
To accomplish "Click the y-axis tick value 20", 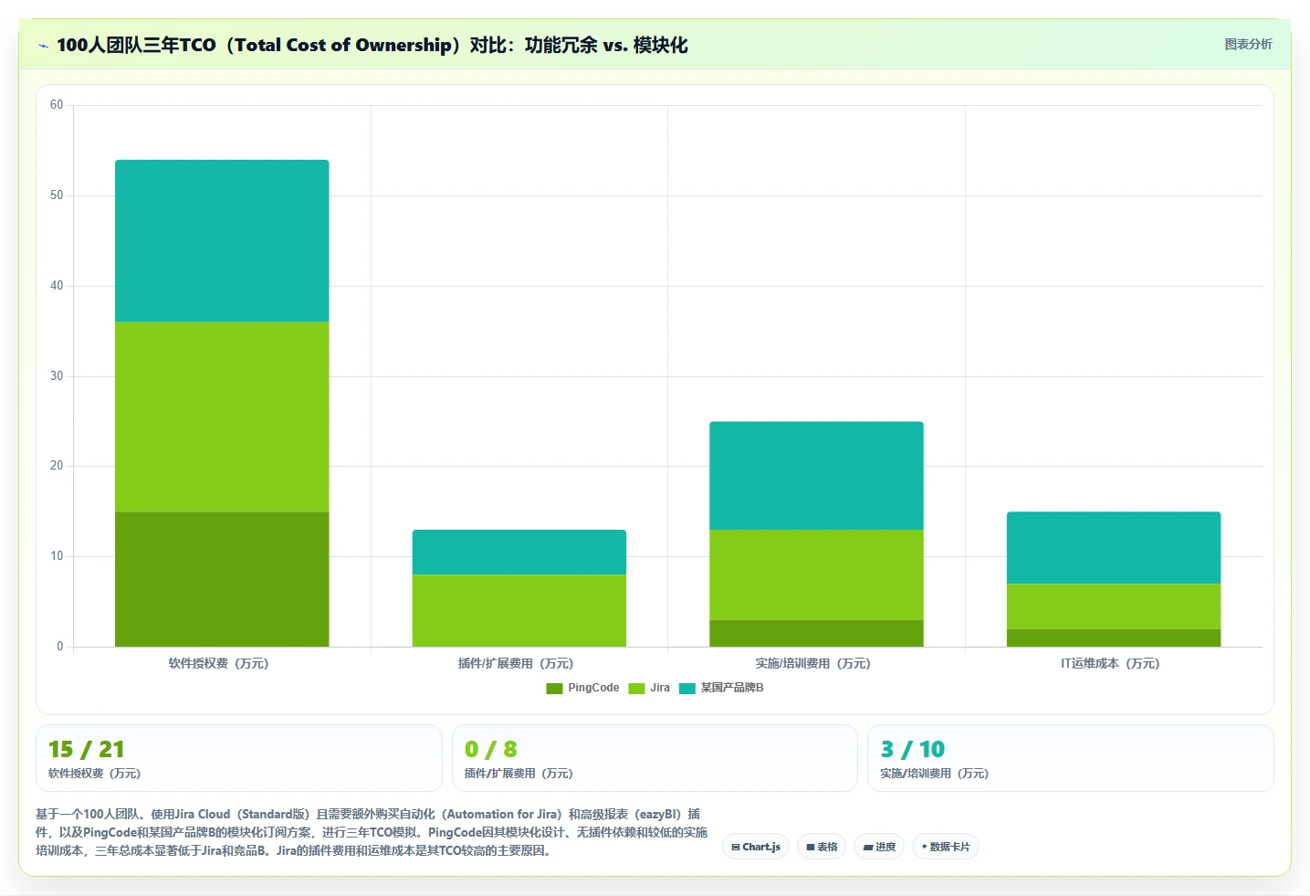I will pos(57,466).
